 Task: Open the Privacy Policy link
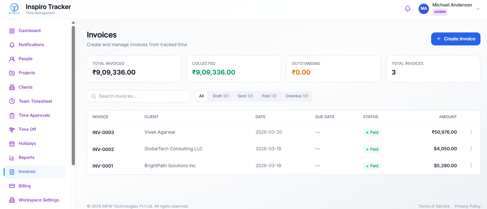click(468, 206)
